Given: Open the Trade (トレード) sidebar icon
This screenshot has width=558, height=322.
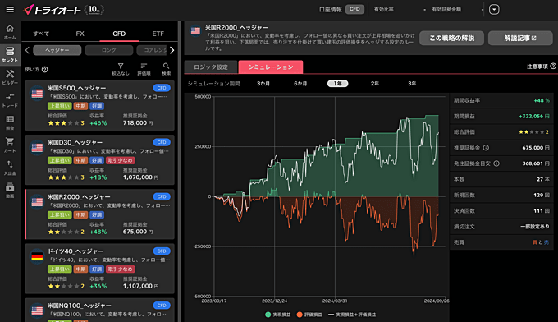Looking at the screenshot, I should (x=10, y=99).
